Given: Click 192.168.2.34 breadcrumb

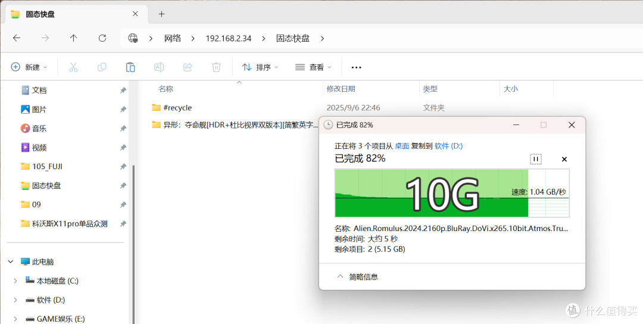Looking at the screenshot, I should [x=229, y=38].
